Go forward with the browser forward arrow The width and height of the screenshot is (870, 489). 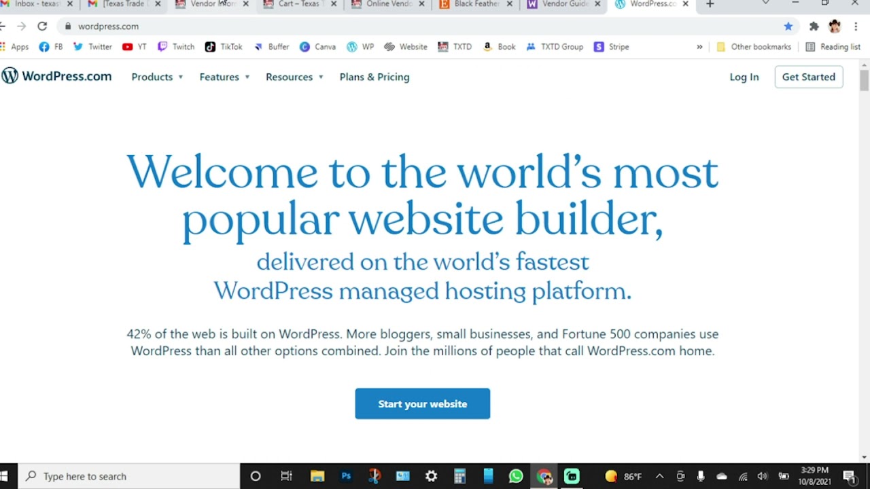(21, 26)
